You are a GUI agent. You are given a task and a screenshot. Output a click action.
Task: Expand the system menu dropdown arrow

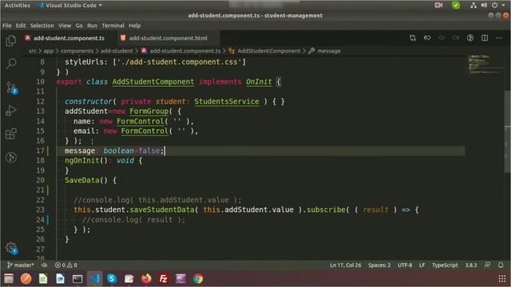tap(504, 6)
